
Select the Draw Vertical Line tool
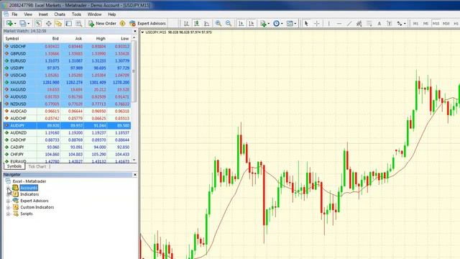[x=329, y=23]
